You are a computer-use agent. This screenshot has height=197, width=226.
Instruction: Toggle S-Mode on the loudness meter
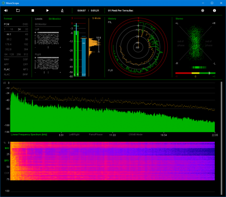(x=96, y=18)
